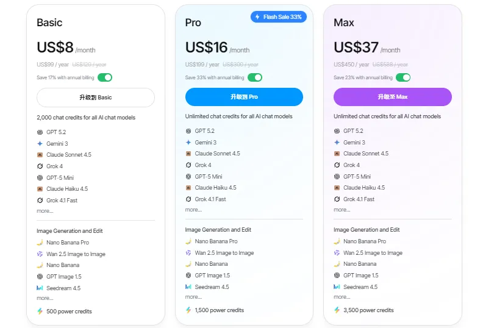
Task: Click the power credits lightning icon in Max plan
Action: 337,310
